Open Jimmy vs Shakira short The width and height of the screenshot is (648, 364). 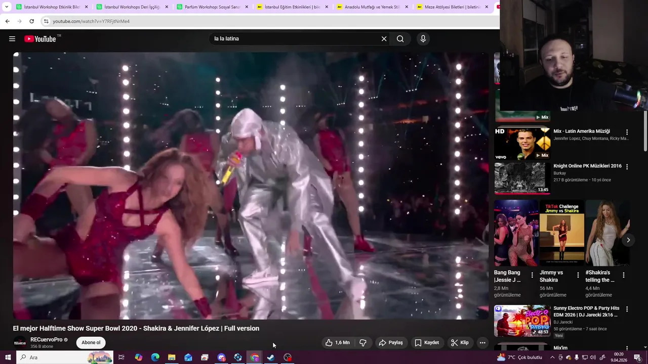(562, 233)
